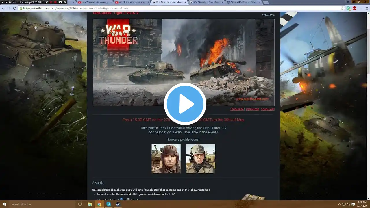Click the recorder draw pencil icon
This screenshot has width=370, height=208.
(x=47, y=2)
